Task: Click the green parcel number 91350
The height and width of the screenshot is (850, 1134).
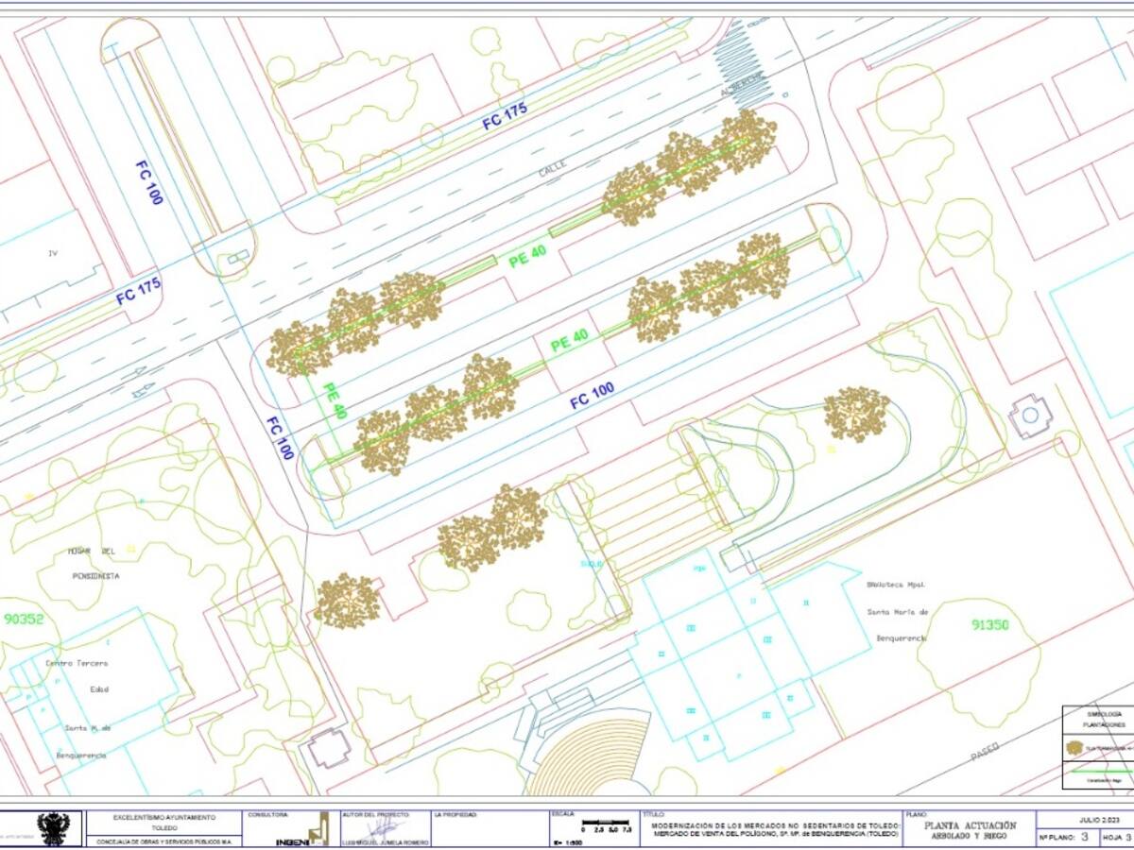Action: [988, 624]
